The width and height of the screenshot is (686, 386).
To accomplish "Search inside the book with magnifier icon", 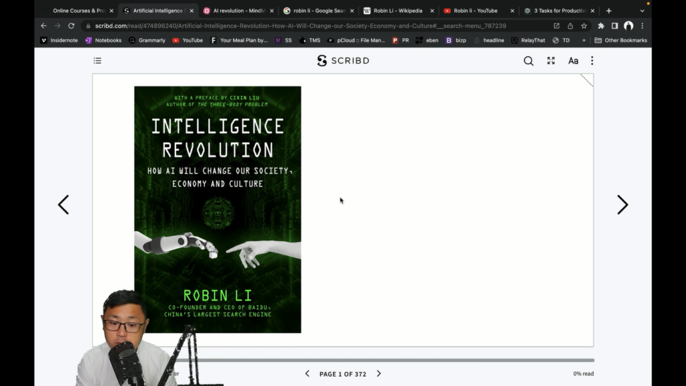I will tap(529, 61).
